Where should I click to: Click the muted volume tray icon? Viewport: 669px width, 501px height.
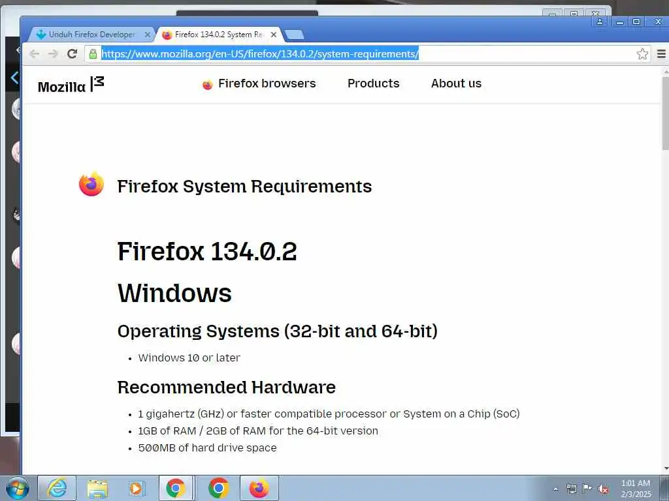[x=603, y=489]
